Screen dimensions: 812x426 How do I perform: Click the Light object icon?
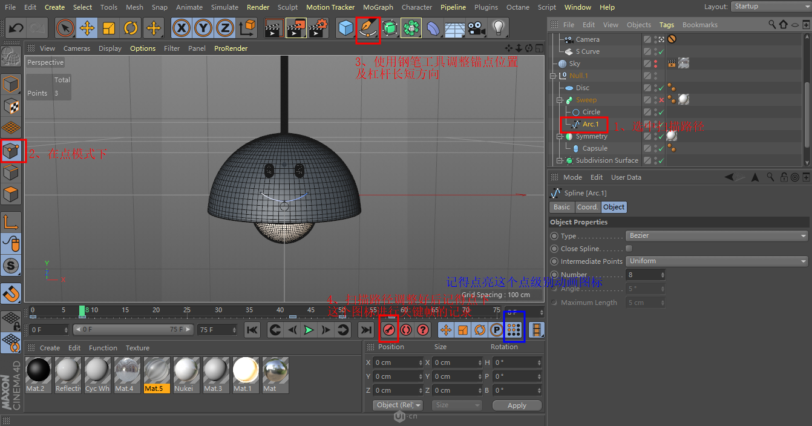click(498, 28)
